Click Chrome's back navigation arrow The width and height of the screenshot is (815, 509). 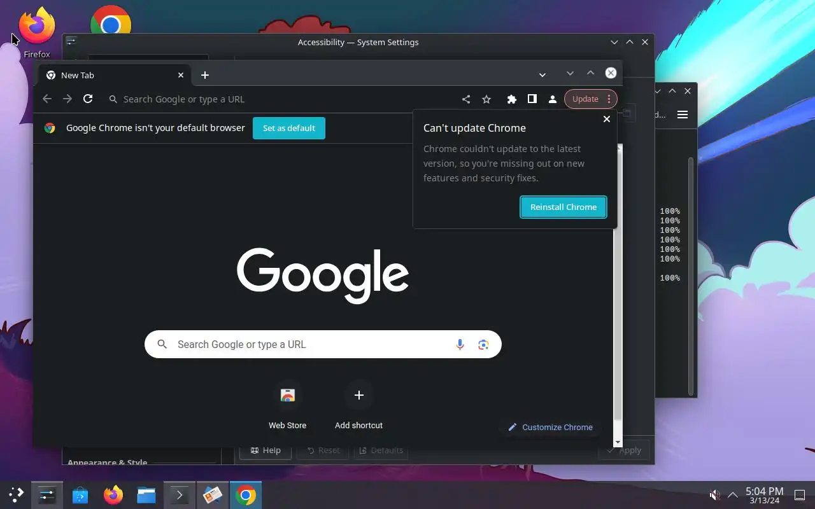[46, 99]
